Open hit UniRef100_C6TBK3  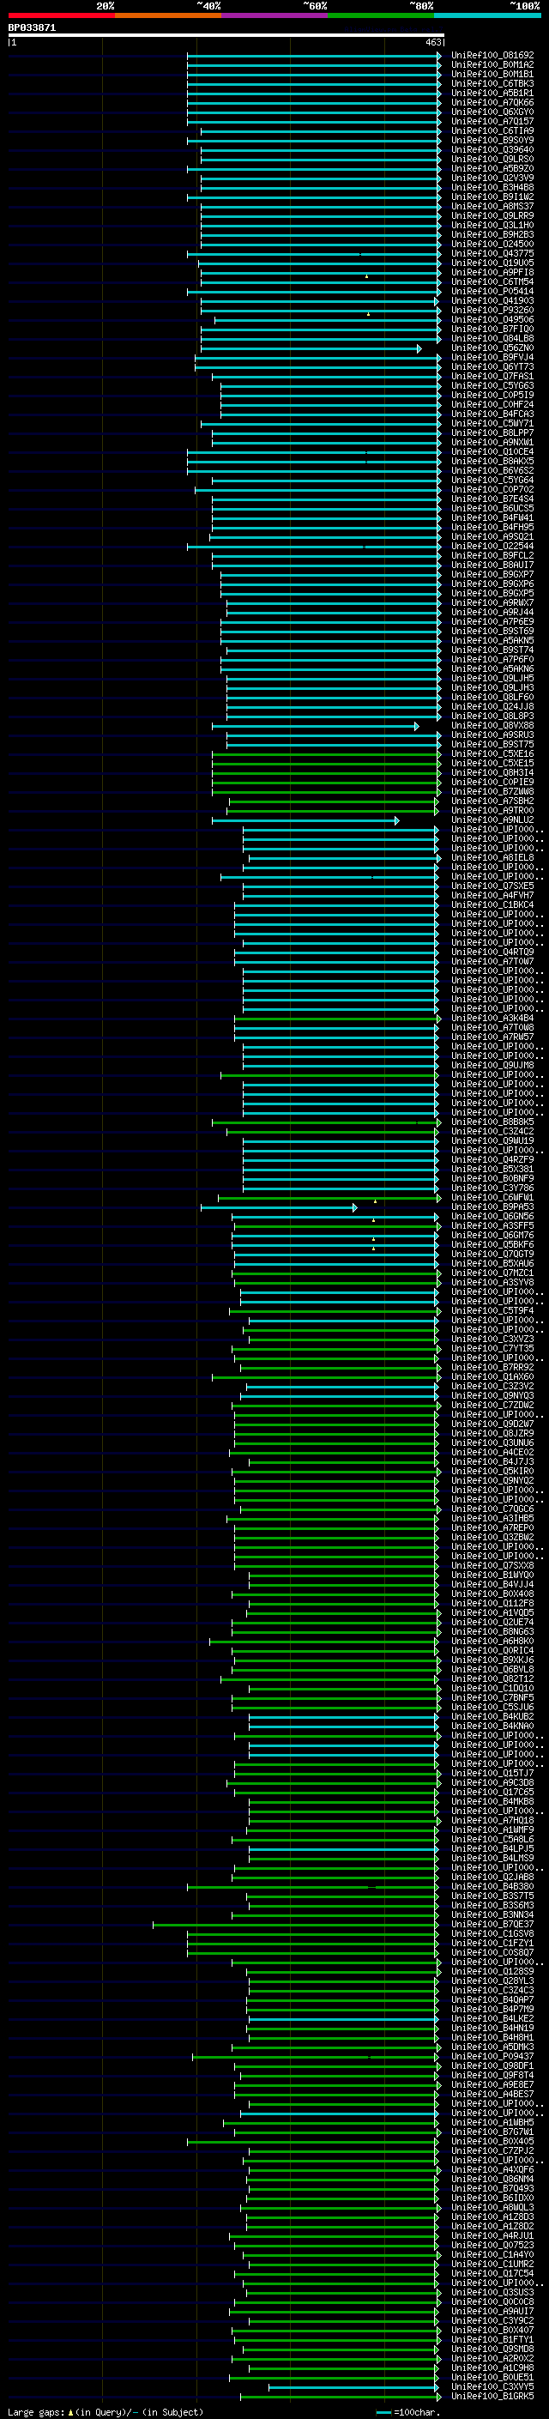(x=492, y=83)
